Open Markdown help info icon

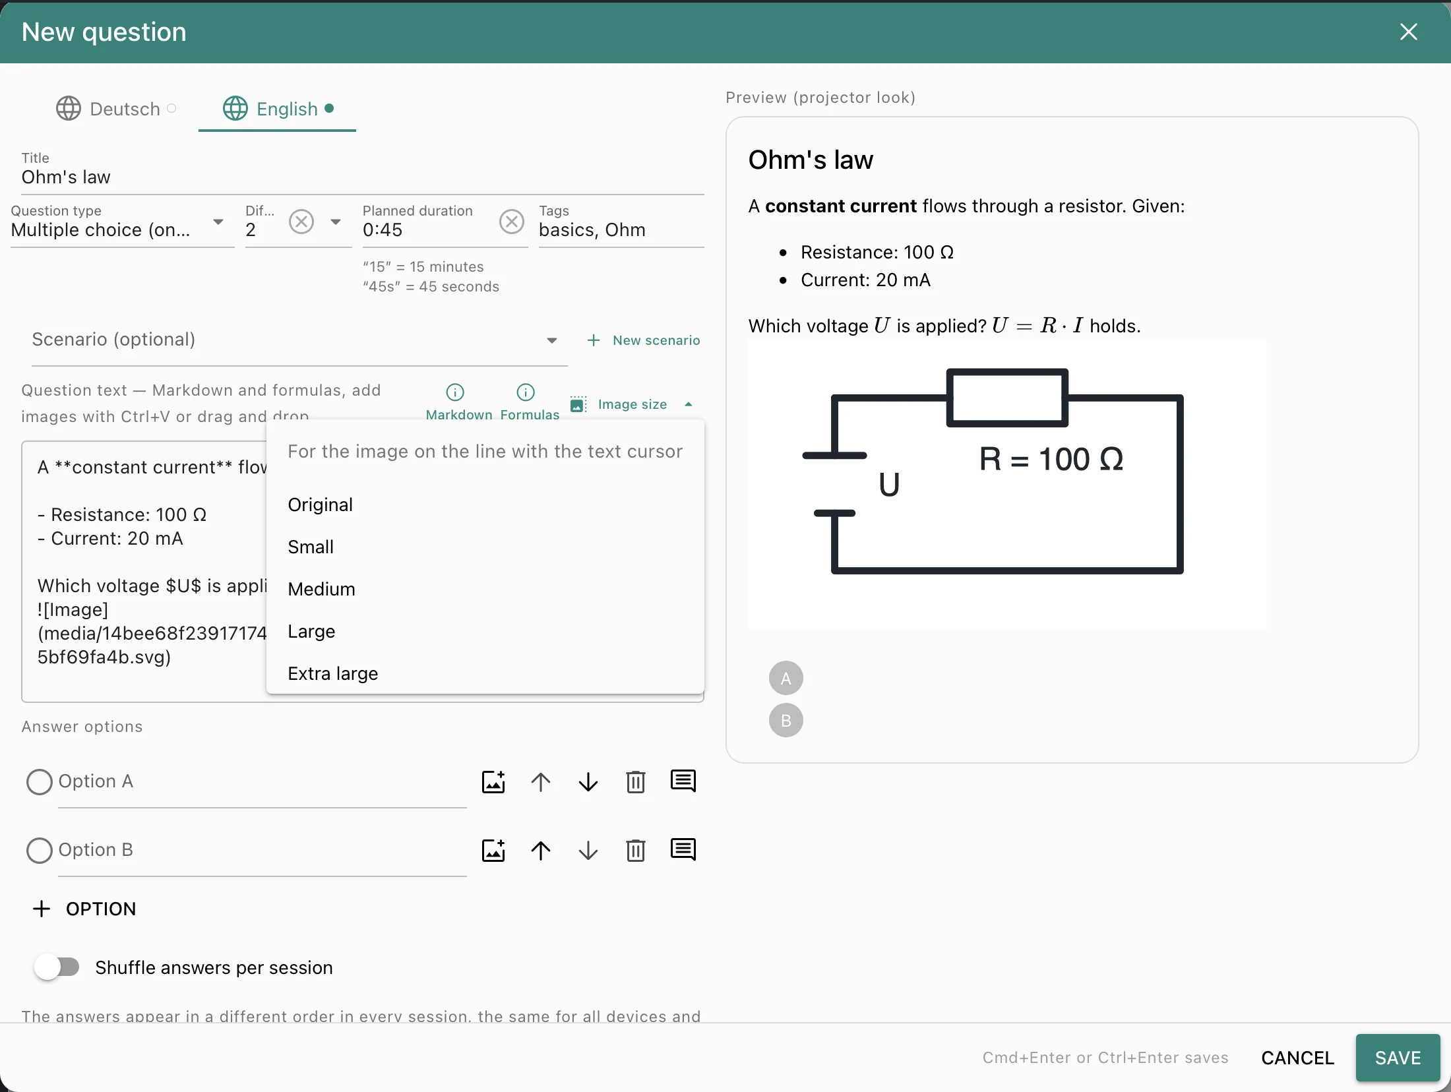(x=455, y=392)
